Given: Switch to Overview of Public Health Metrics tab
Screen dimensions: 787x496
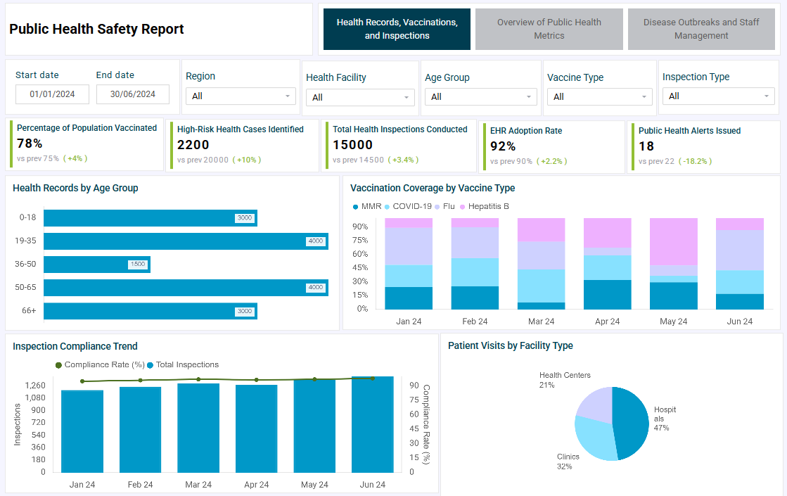Looking at the screenshot, I should 549,29.
